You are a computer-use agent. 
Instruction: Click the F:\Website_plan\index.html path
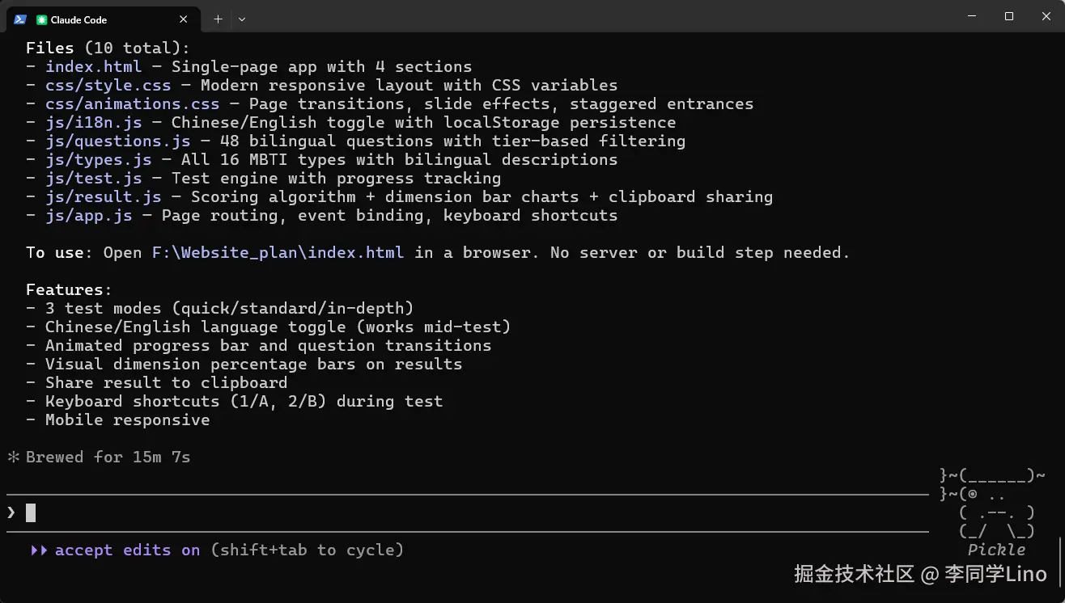coord(278,253)
